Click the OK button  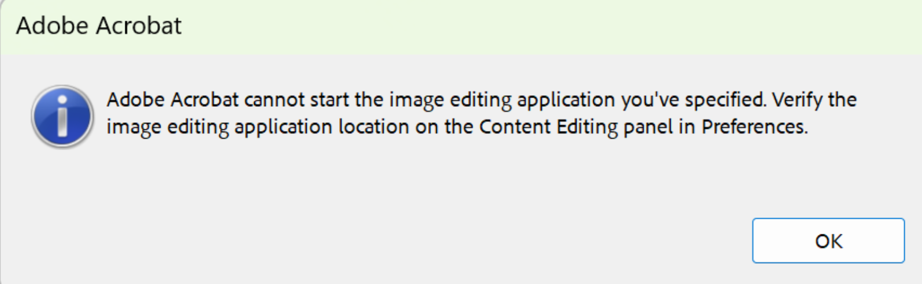(x=828, y=241)
